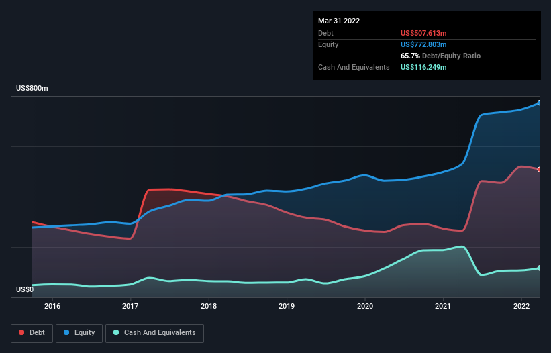
Task: Toggle the Debt series in legend
Action: click(x=32, y=333)
